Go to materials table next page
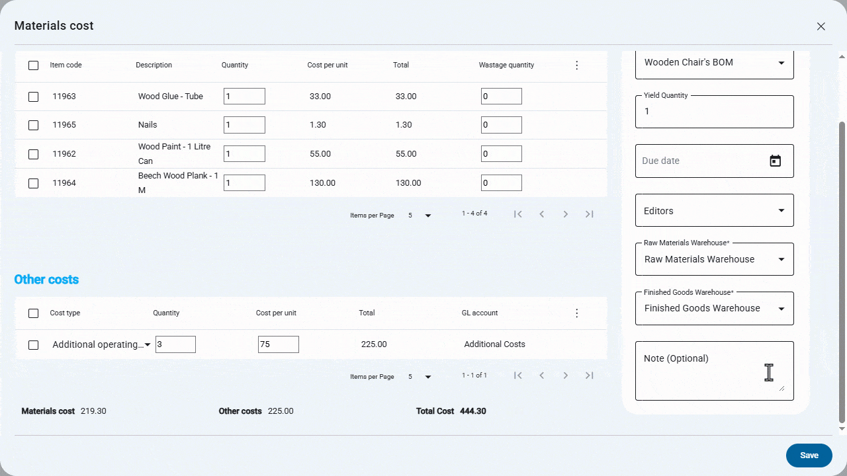Viewport: 847px width, 476px height. click(x=565, y=214)
